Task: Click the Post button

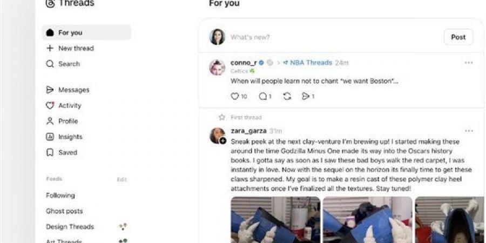Action: pyautogui.click(x=458, y=37)
